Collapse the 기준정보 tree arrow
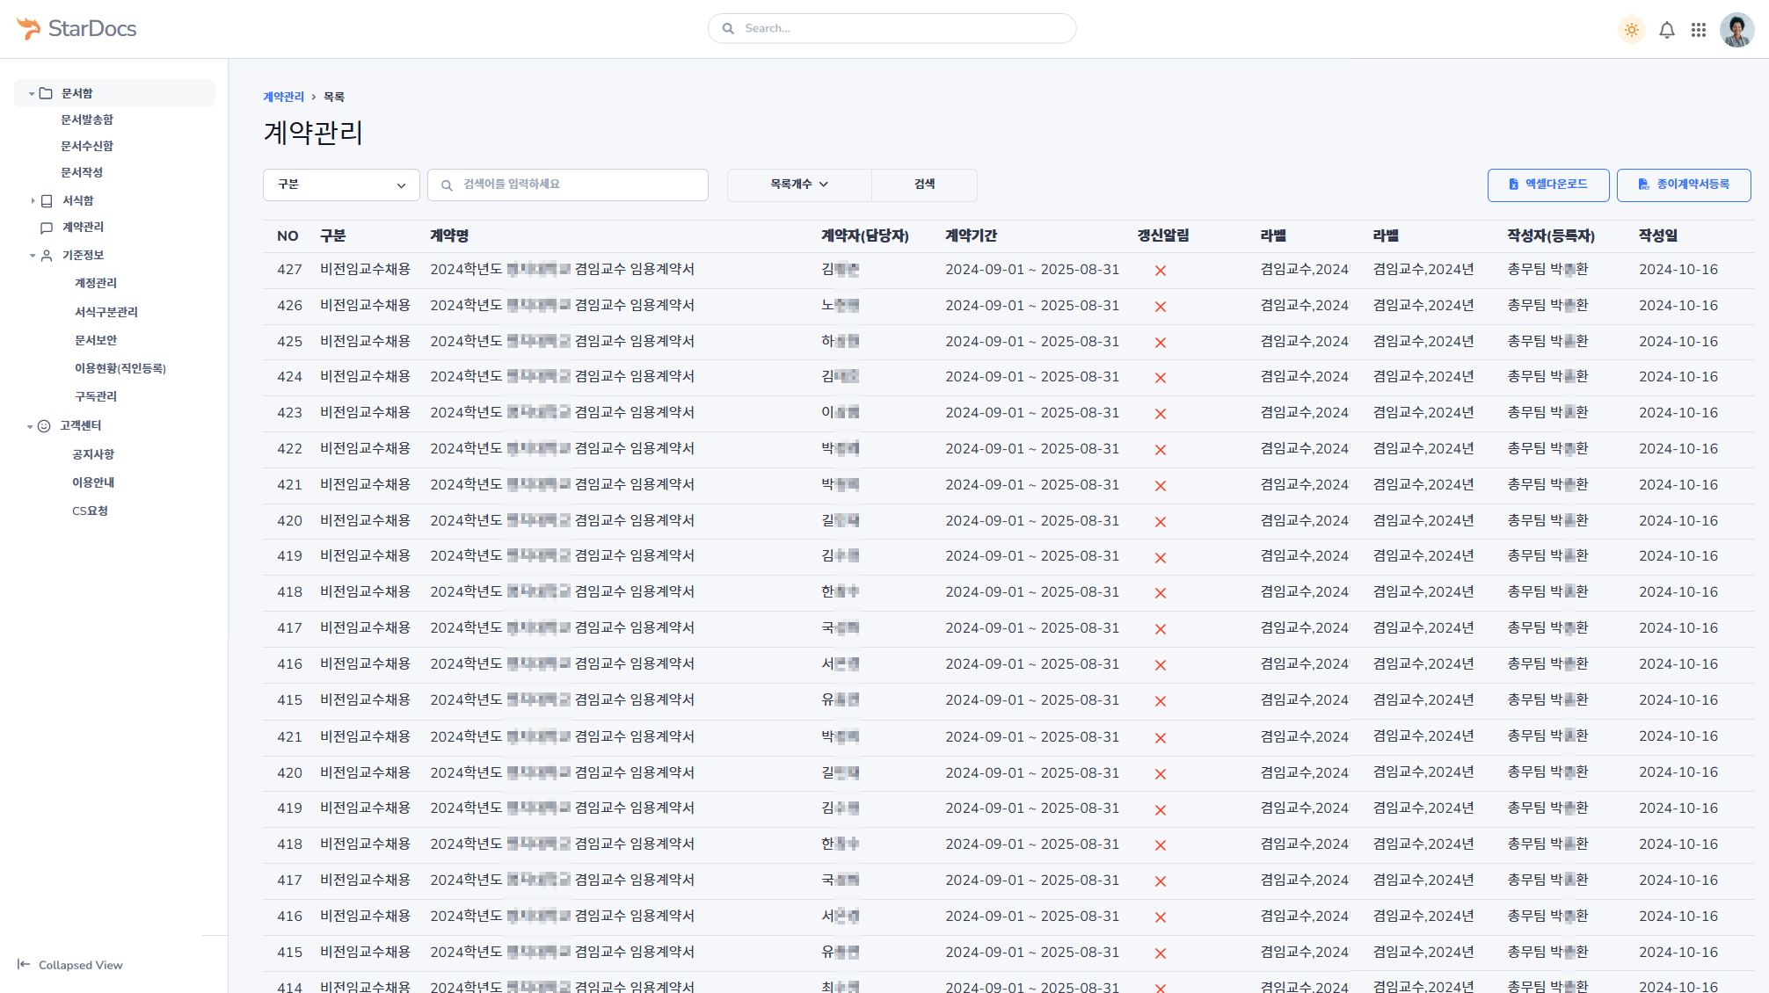Viewport: 1769px width, 993px height. pyautogui.click(x=33, y=256)
